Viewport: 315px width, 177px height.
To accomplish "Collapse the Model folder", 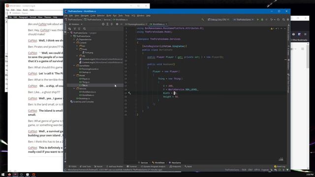I will (x=74, y=75).
